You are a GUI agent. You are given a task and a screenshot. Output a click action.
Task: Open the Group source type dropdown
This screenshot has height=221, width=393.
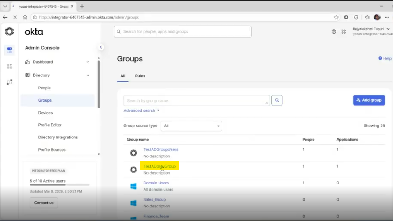191,126
